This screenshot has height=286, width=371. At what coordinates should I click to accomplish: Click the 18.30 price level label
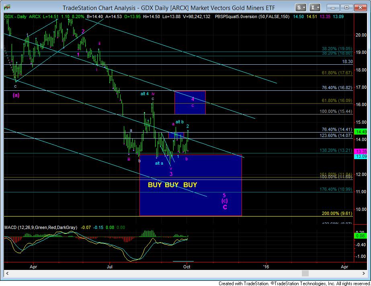click(347, 61)
